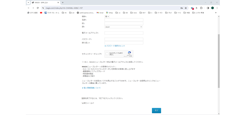This screenshot has height=115, width=246.
Task: Click the 名前 first name field
Action: 124,20
